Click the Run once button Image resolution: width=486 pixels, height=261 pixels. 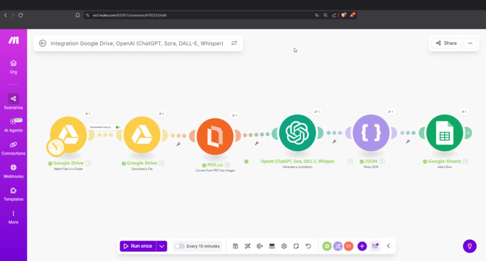tap(138, 246)
